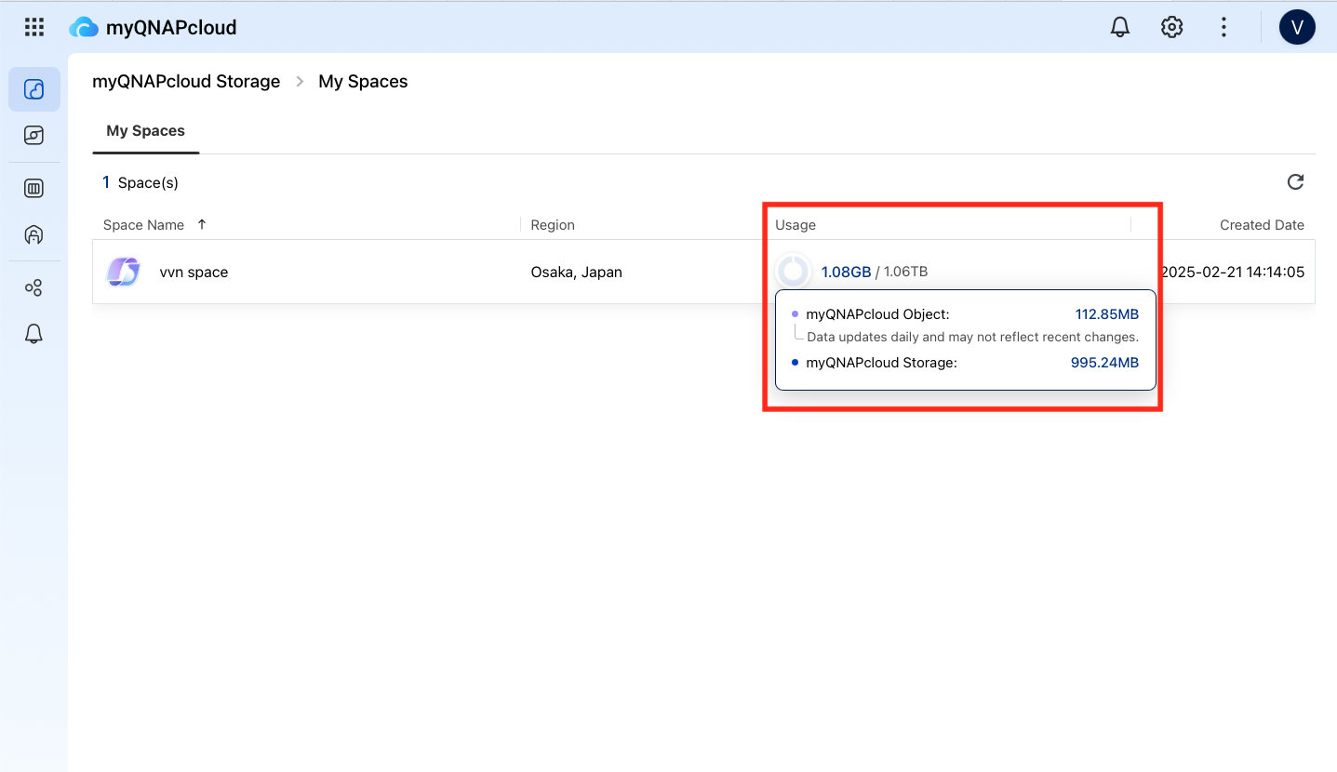Click the My Spaces breadcrumb

click(x=363, y=82)
